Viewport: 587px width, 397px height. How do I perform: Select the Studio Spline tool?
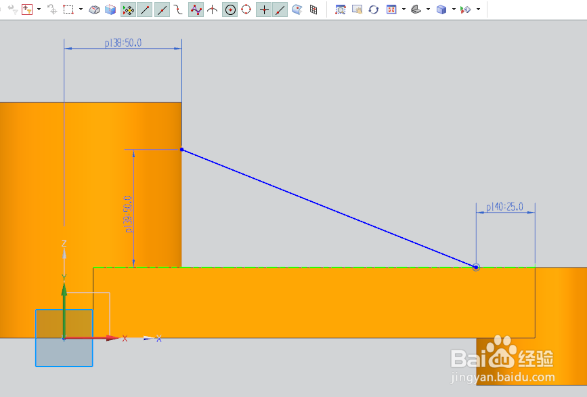click(x=196, y=9)
